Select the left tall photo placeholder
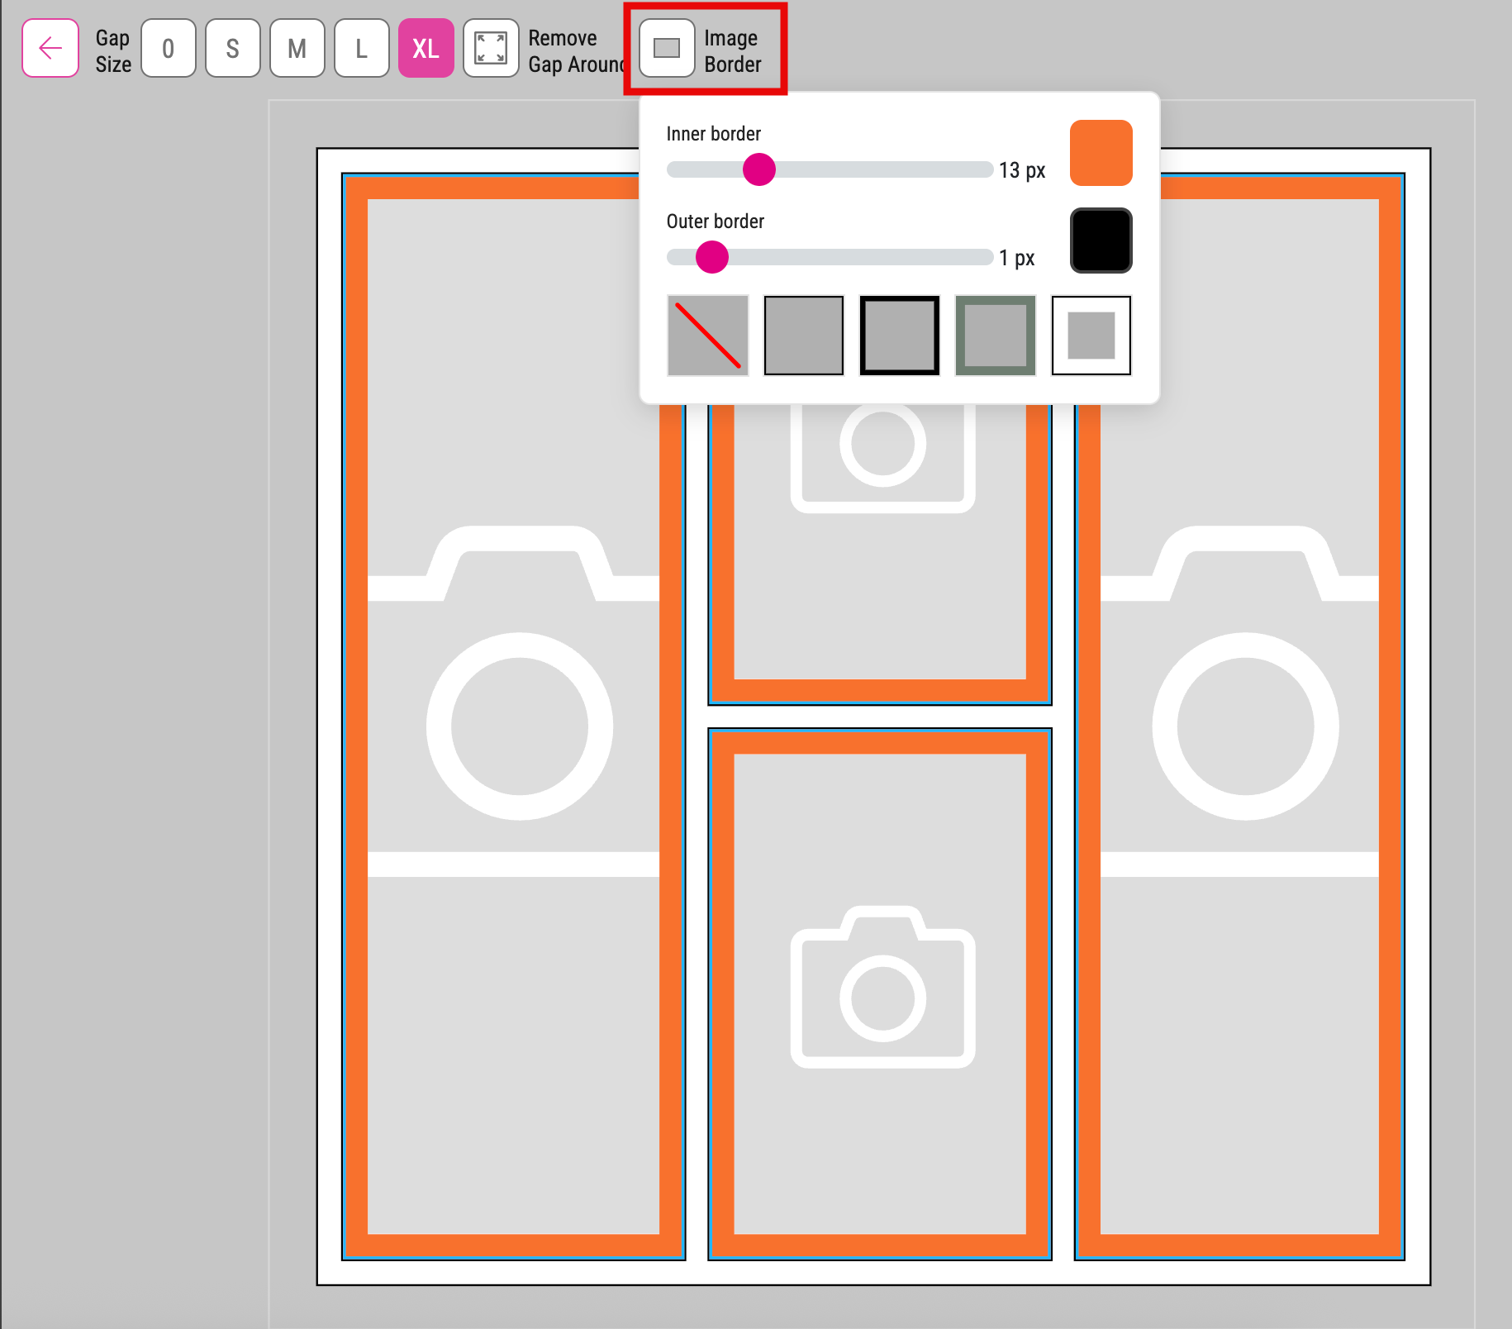 (x=514, y=717)
